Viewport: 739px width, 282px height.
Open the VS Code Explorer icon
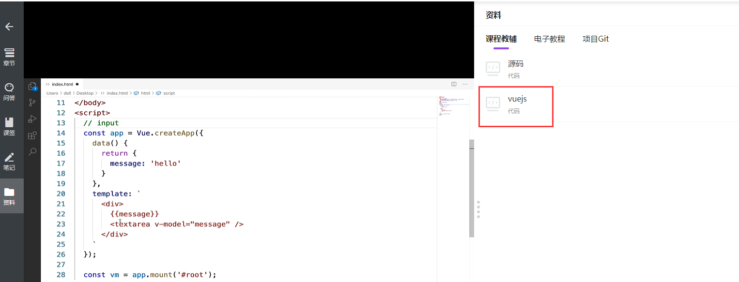point(32,87)
